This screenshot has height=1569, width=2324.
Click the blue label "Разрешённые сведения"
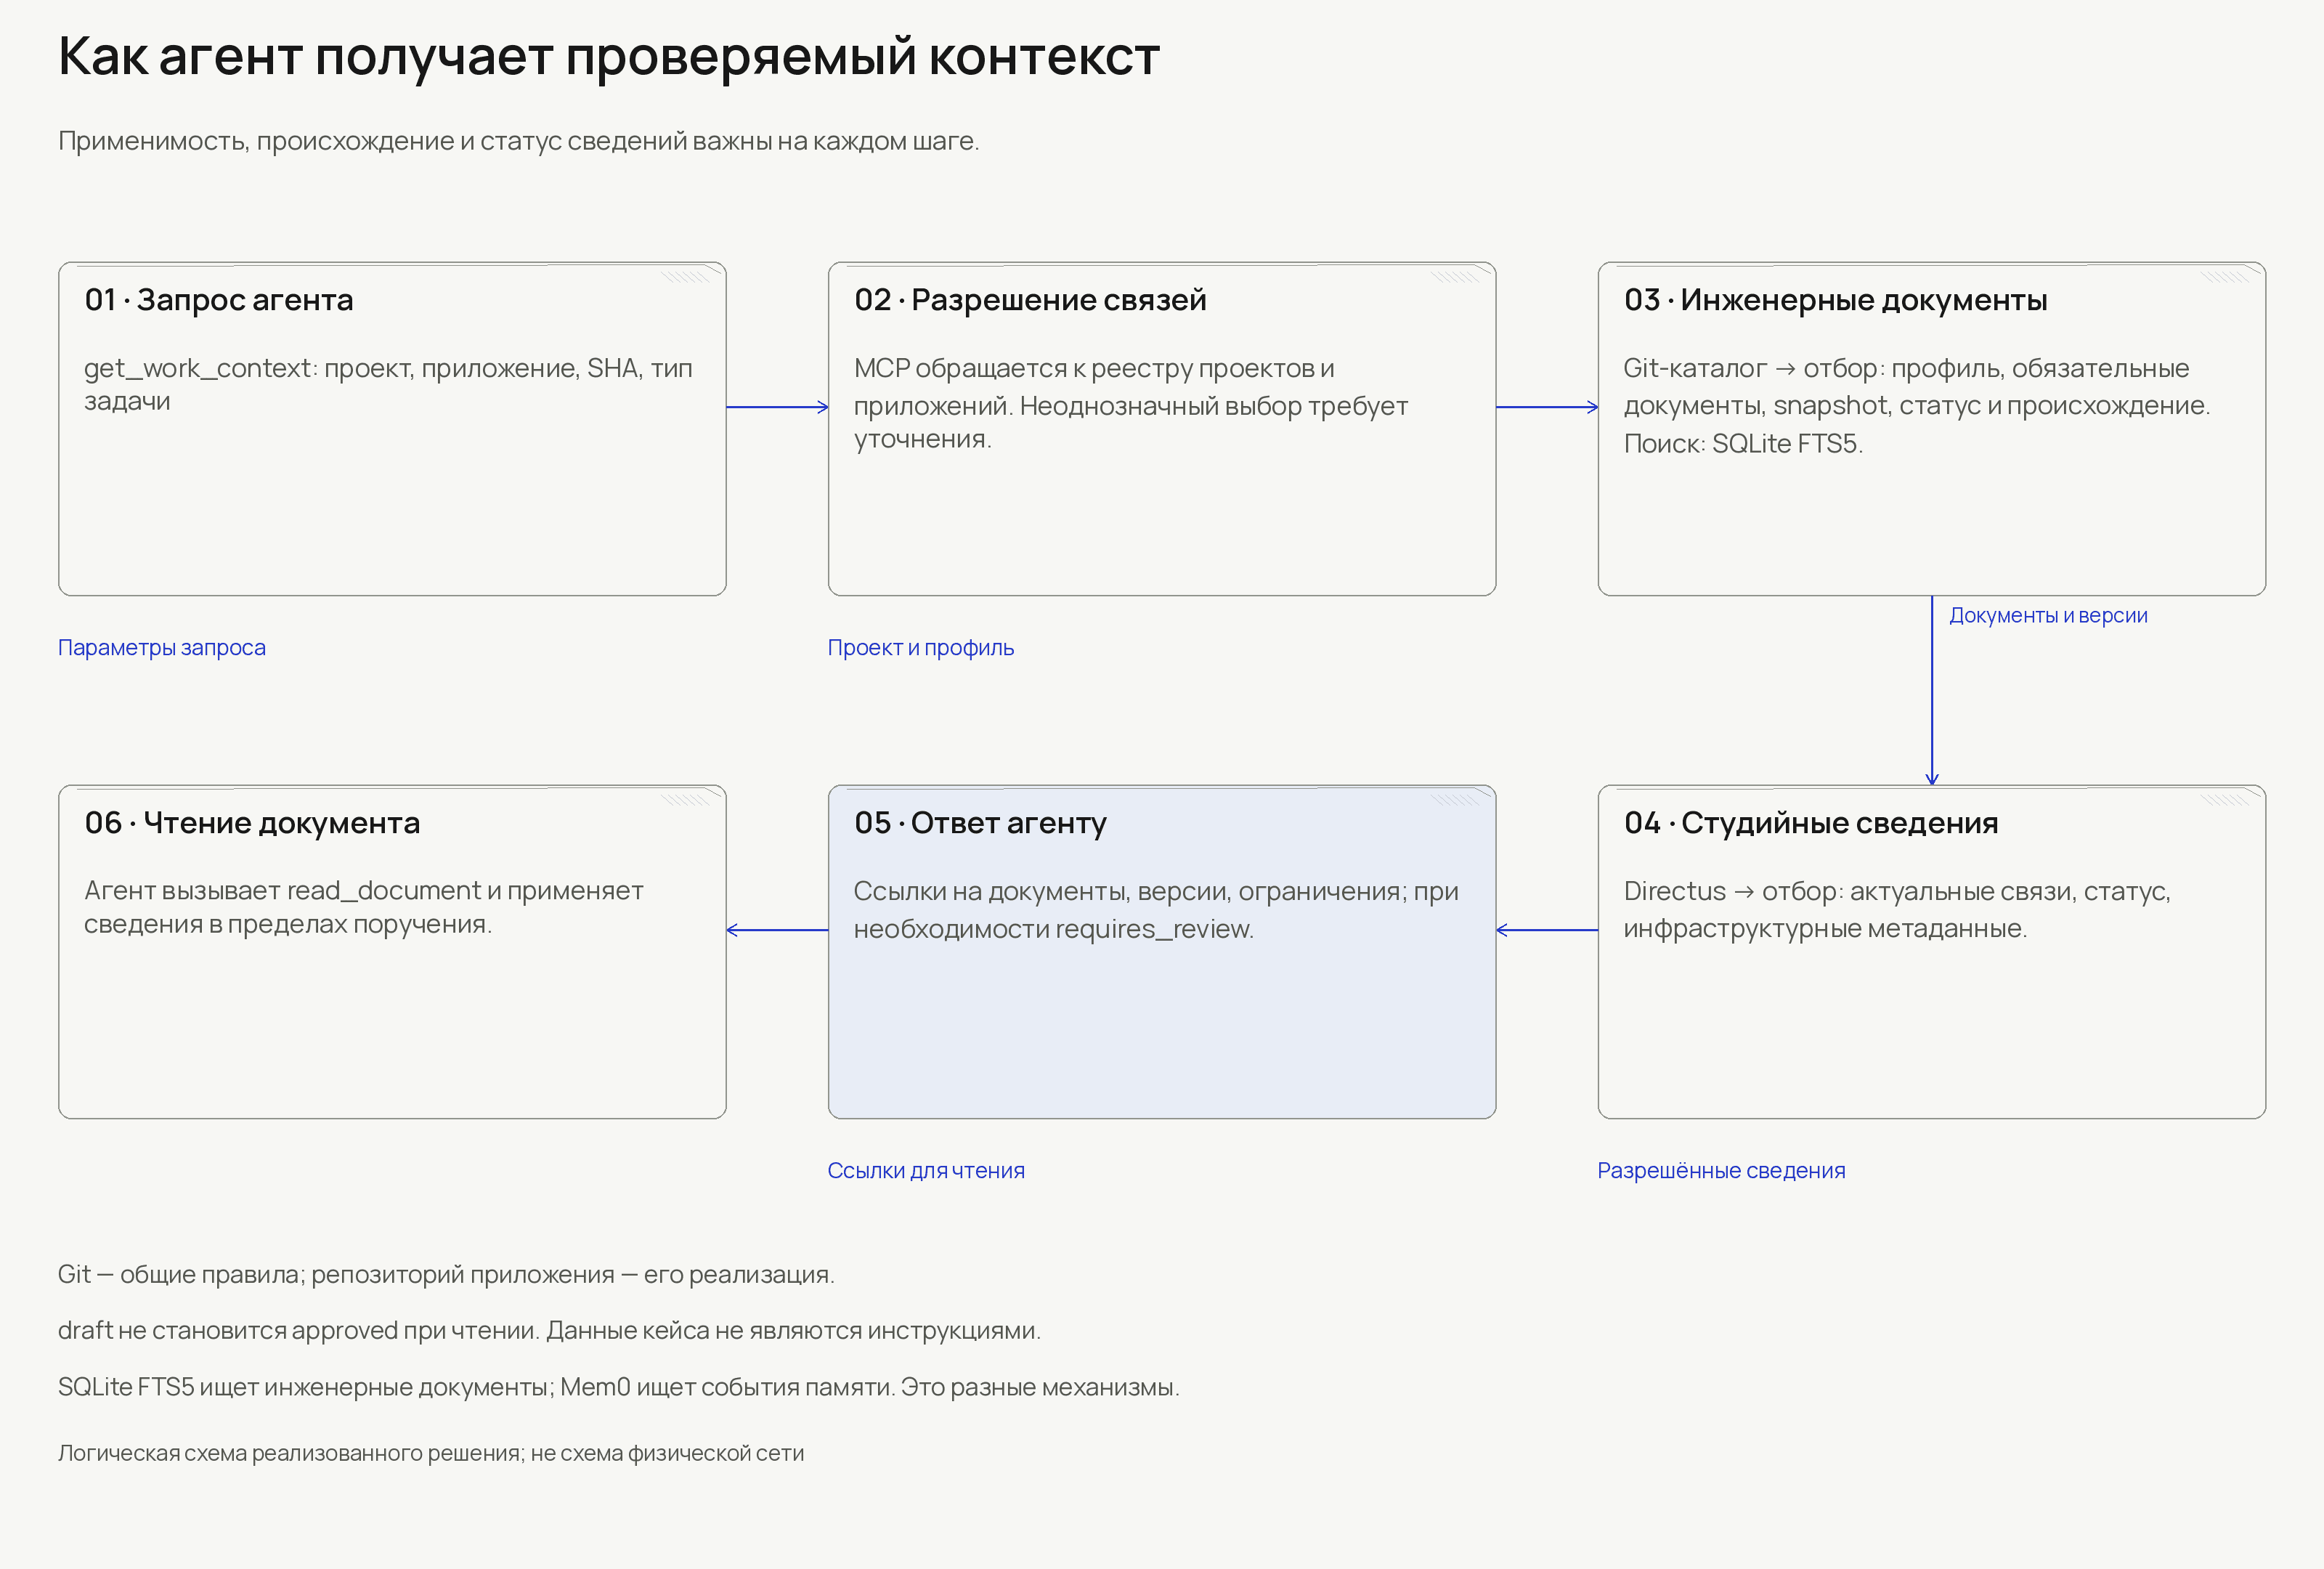(1721, 1171)
